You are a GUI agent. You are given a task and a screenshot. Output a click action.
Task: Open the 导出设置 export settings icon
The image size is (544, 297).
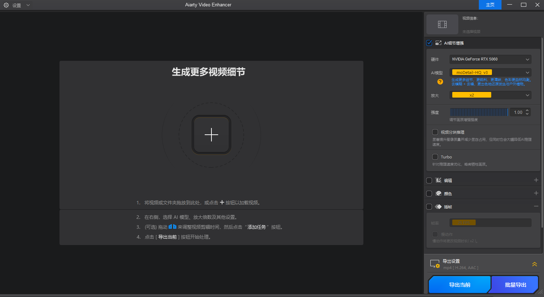(x=435, y=263)
